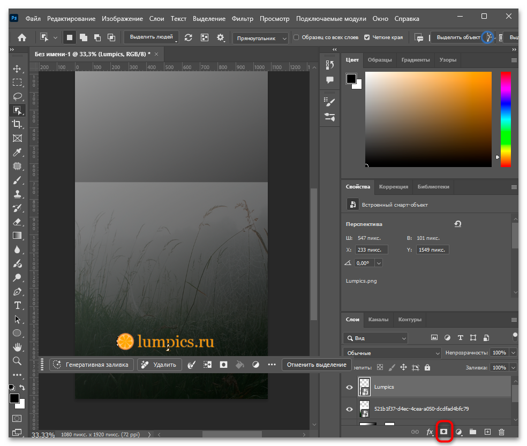
Task: Hide the Lumpics layer
Action: (x=350, y=387)
